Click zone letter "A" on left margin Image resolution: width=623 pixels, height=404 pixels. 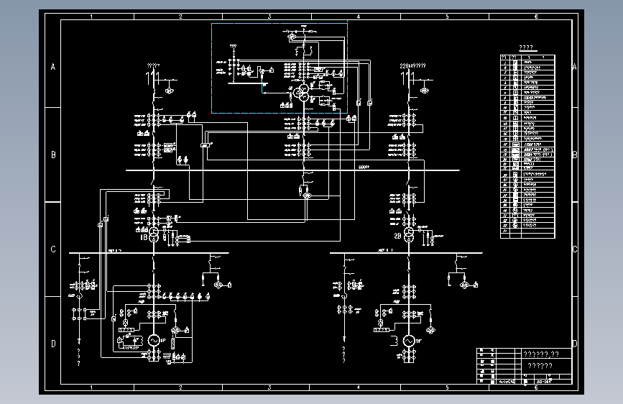tap(53, 67)
